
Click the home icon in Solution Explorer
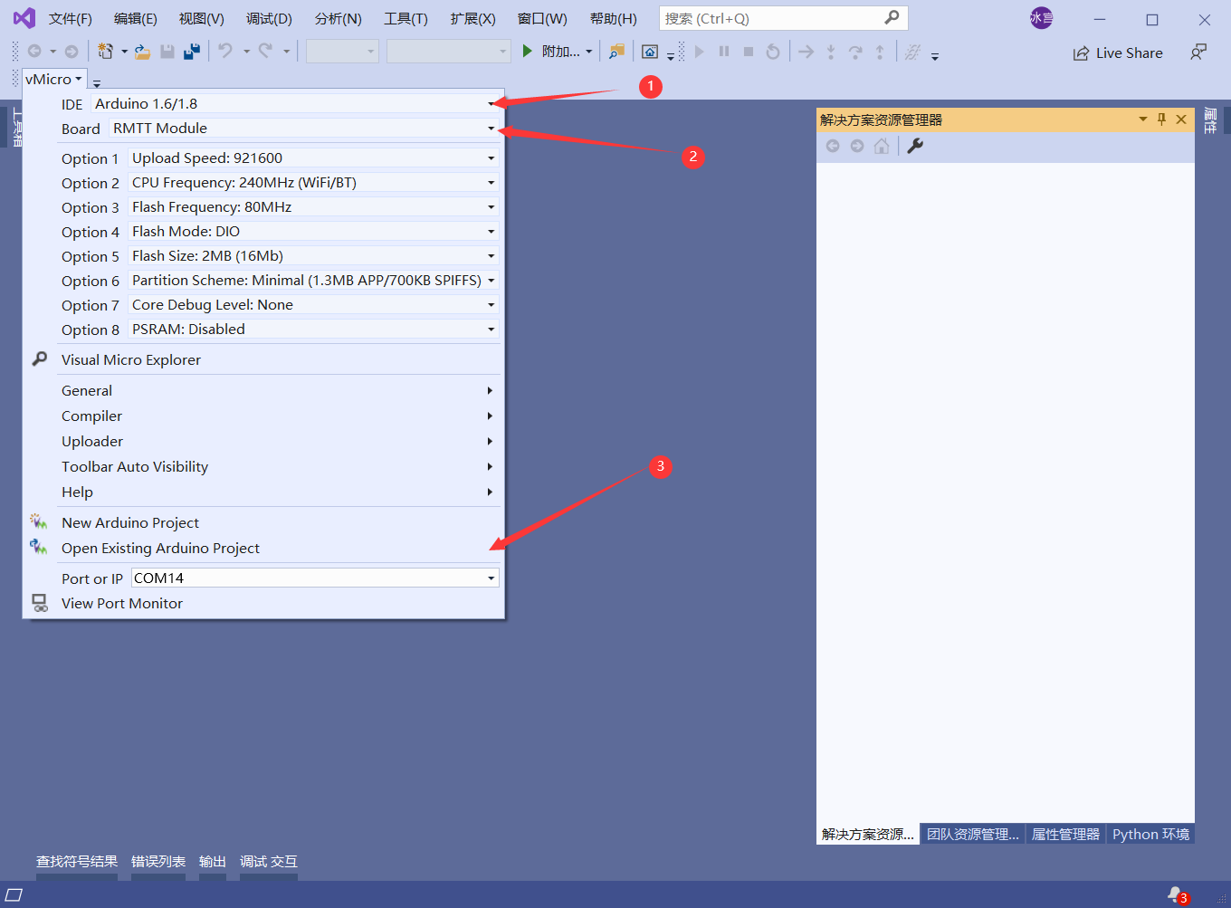881,146
